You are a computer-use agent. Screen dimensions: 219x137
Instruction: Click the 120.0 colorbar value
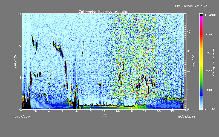[209, 72]
